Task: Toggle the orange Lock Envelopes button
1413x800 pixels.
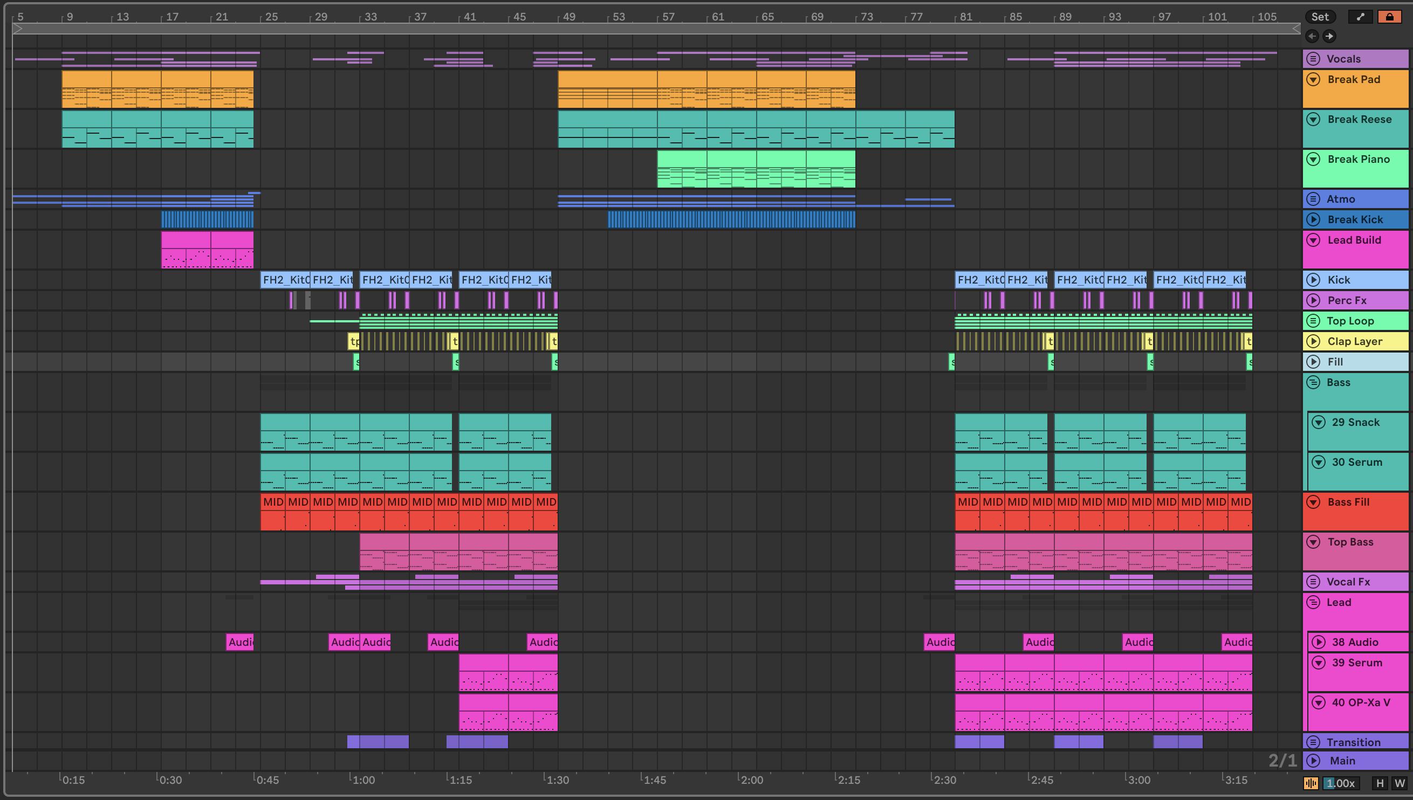Action: click(x=1389, y=17)
